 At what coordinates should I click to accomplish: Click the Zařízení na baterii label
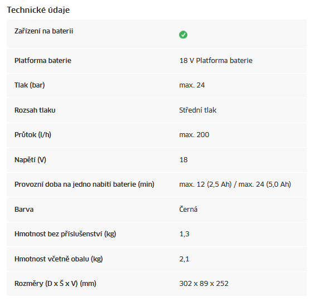point(44,31)
